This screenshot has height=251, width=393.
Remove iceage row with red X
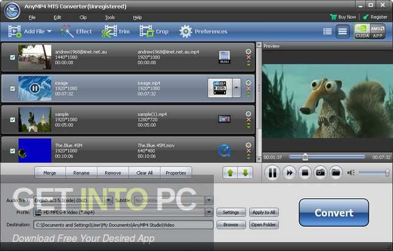249,89
